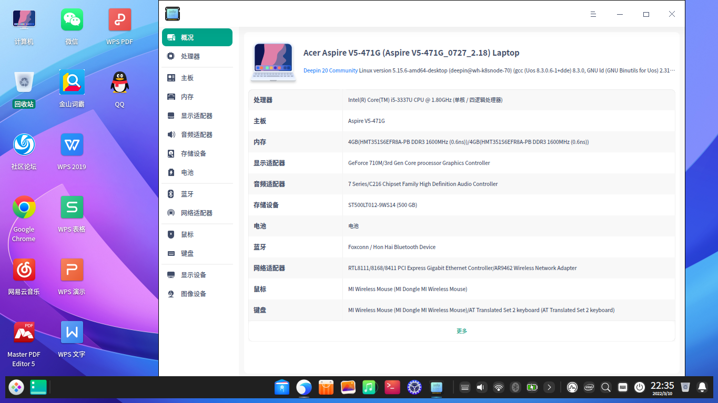Image resolution: width=718 pixels, height=403 pixels.
Task: Open the Wi-Fi tray icon
Action: coord(498,387)
